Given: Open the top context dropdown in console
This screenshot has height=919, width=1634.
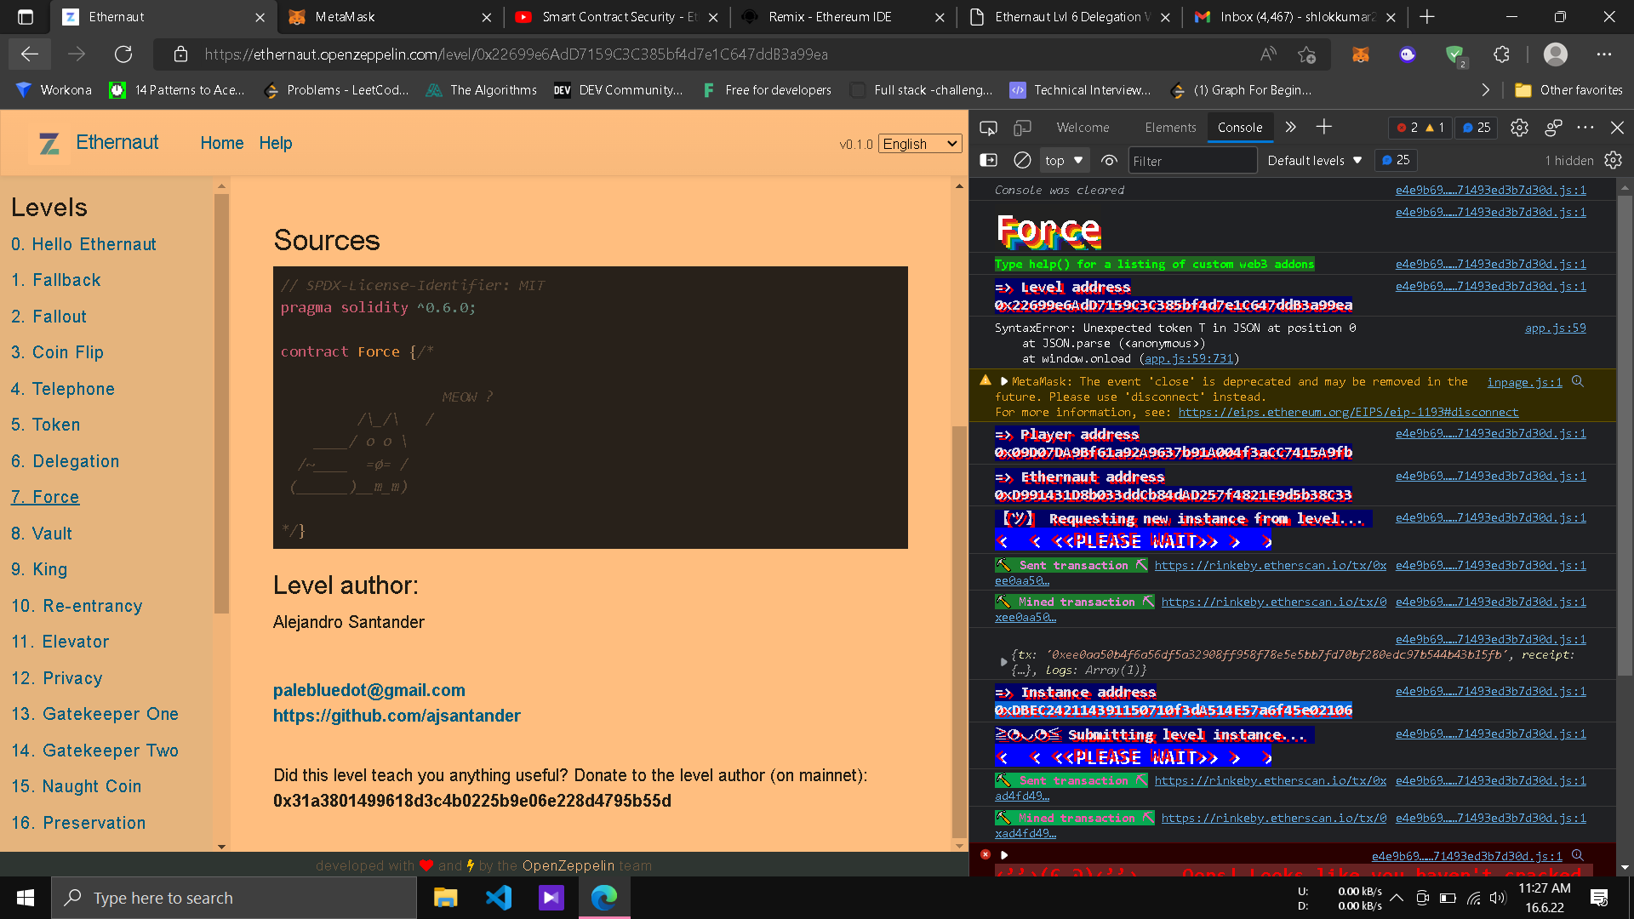Looking at the screenshot, I should 1064,160.
